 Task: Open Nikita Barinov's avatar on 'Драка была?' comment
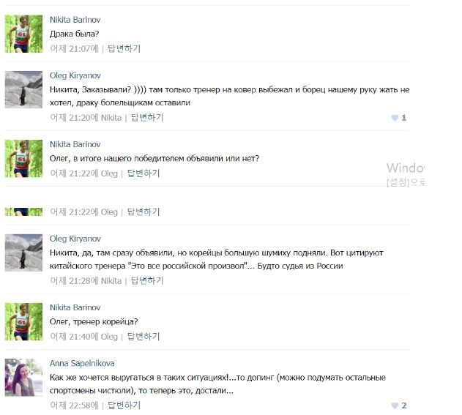coord(23,34)
